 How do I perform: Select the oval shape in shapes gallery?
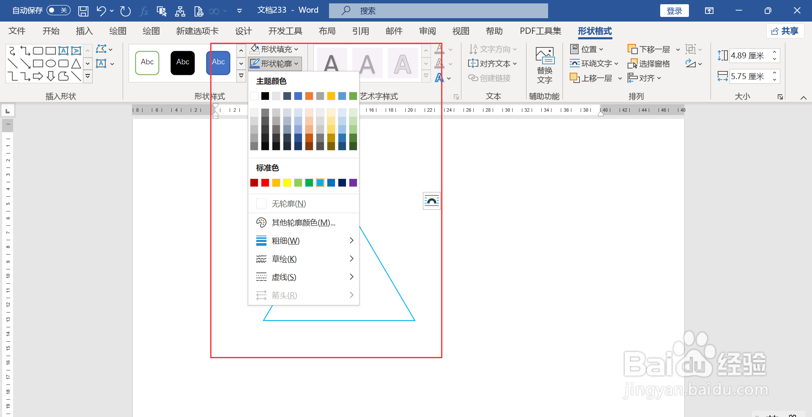[51, 64]
